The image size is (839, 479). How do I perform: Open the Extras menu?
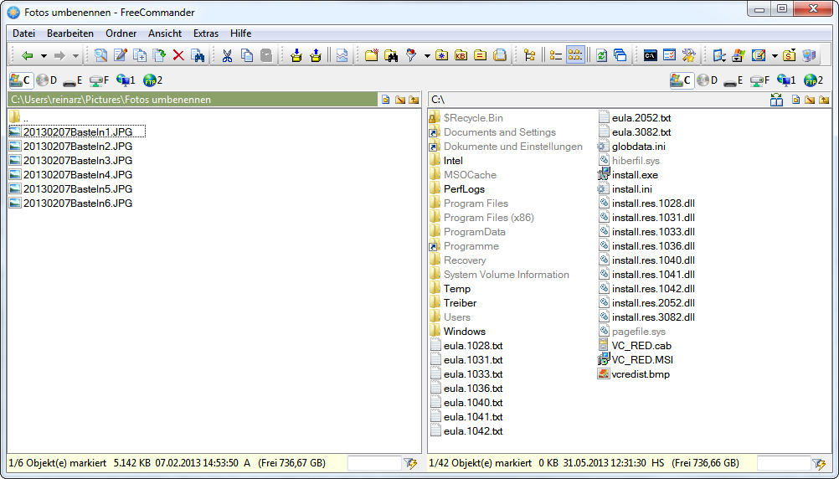pyautogui.click(x=205, y=33)
